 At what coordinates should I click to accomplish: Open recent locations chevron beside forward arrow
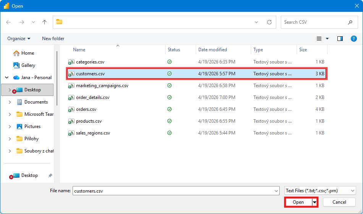point(33,22)
